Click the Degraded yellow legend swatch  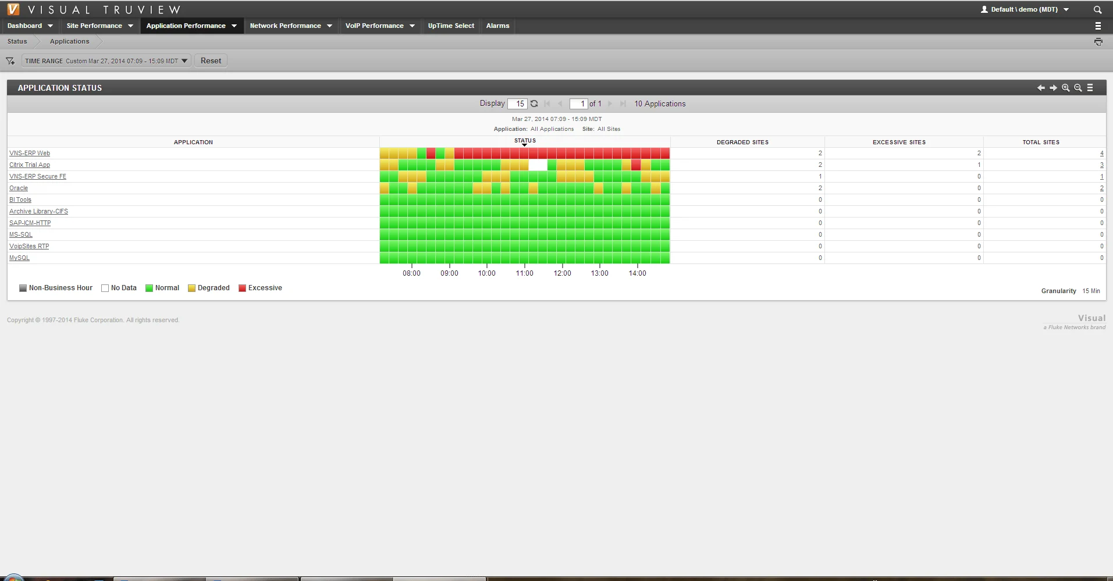[191, 288]
